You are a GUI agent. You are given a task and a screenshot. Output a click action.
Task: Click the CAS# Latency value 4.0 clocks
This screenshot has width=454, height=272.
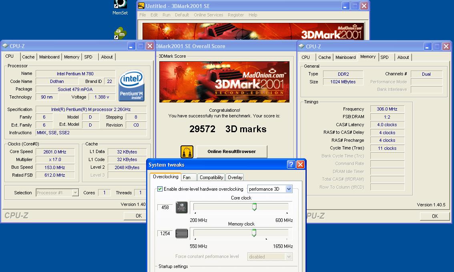[387, 125]
